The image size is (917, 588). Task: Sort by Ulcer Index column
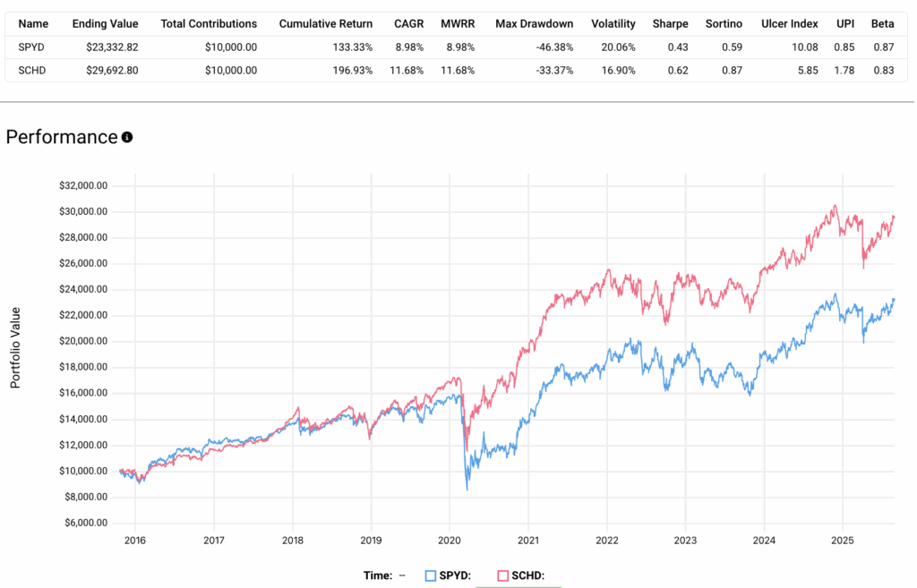pos(789,23)
